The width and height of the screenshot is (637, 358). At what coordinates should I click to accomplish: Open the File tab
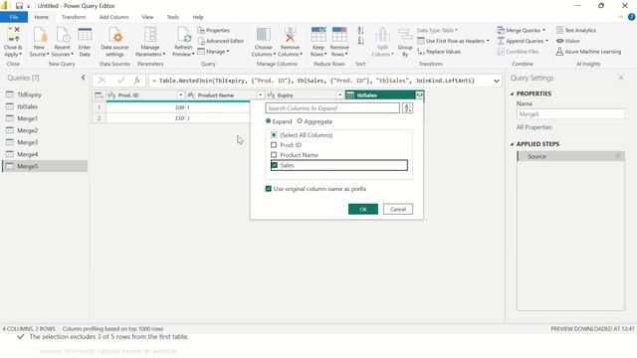point(14,17)
